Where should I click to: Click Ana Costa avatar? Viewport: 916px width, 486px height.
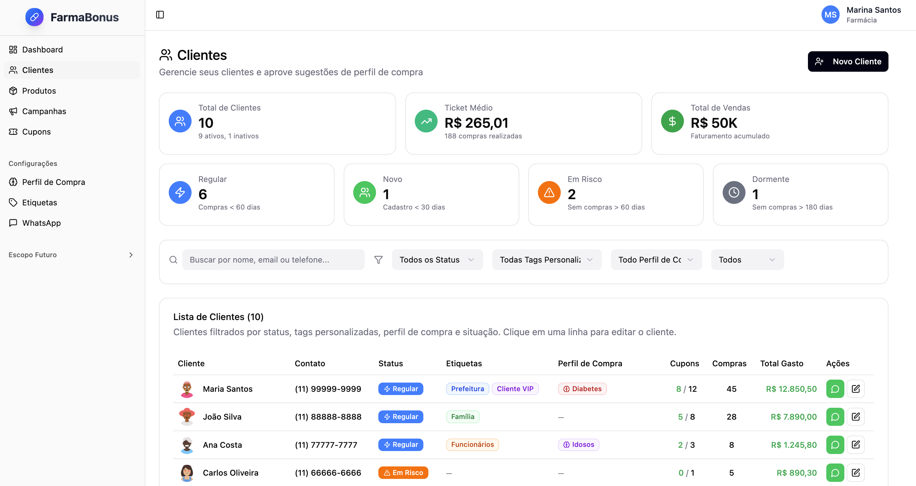(x=187, y=445)
